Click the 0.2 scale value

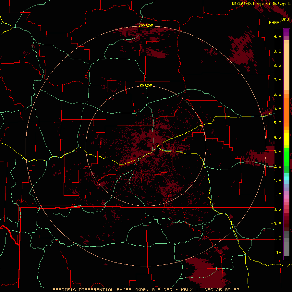coord(277,210)
